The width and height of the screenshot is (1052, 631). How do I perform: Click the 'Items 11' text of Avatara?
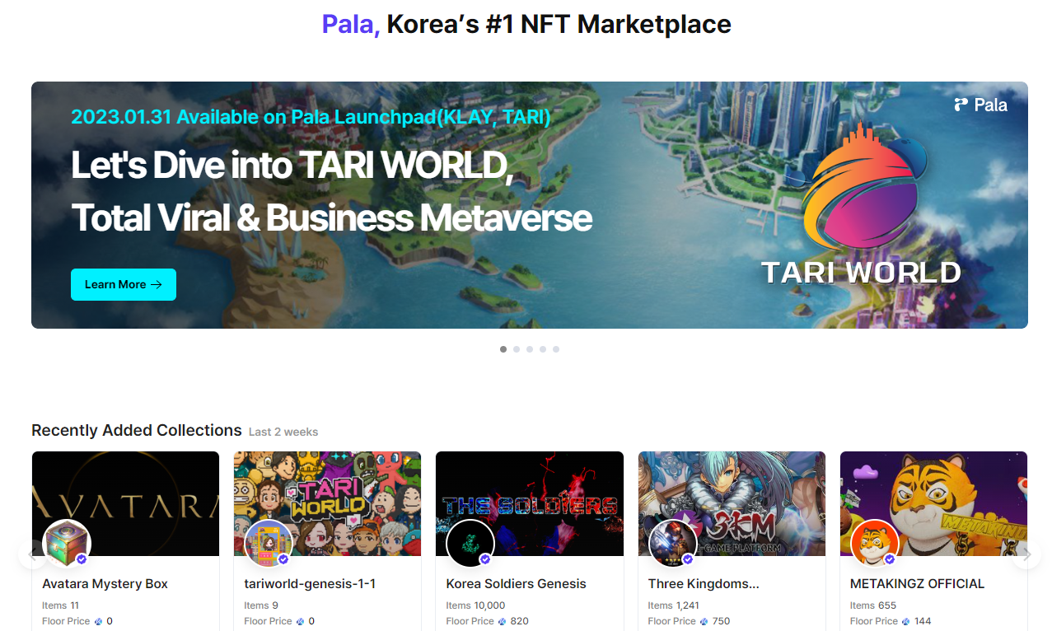tap(60, 605)
